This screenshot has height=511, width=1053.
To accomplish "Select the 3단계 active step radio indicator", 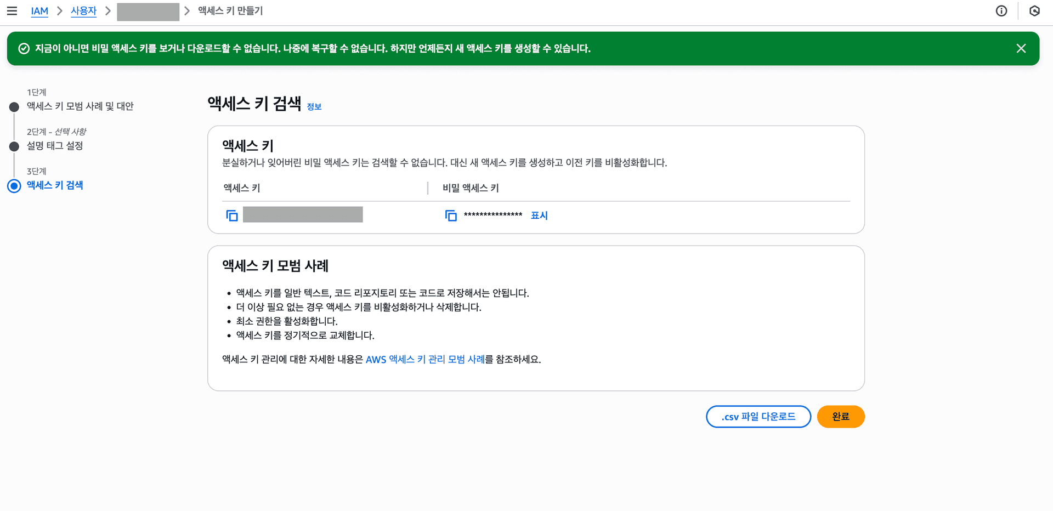I will point(14,186).
